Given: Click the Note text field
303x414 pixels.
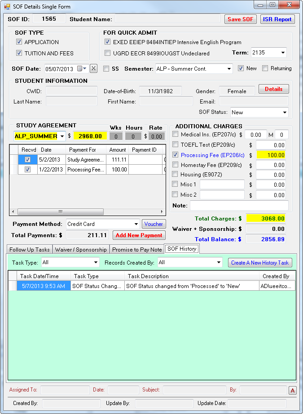Looking at the screenshot, I should tap(239, 205).
